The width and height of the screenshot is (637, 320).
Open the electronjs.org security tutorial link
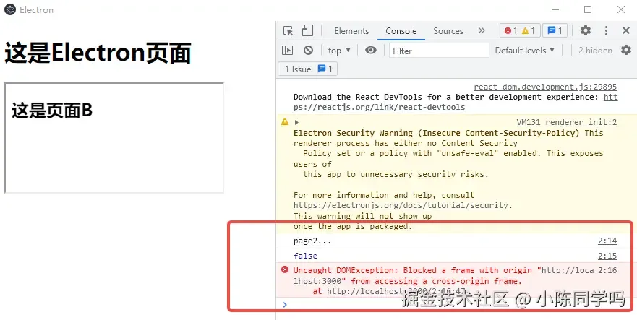[401, 205]
